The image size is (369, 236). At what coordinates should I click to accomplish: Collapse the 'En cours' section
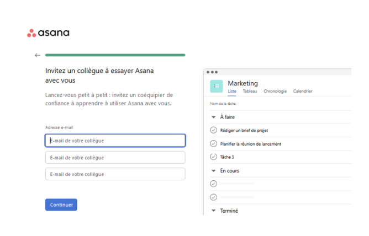pyautogui.click(x=214, y=170)
